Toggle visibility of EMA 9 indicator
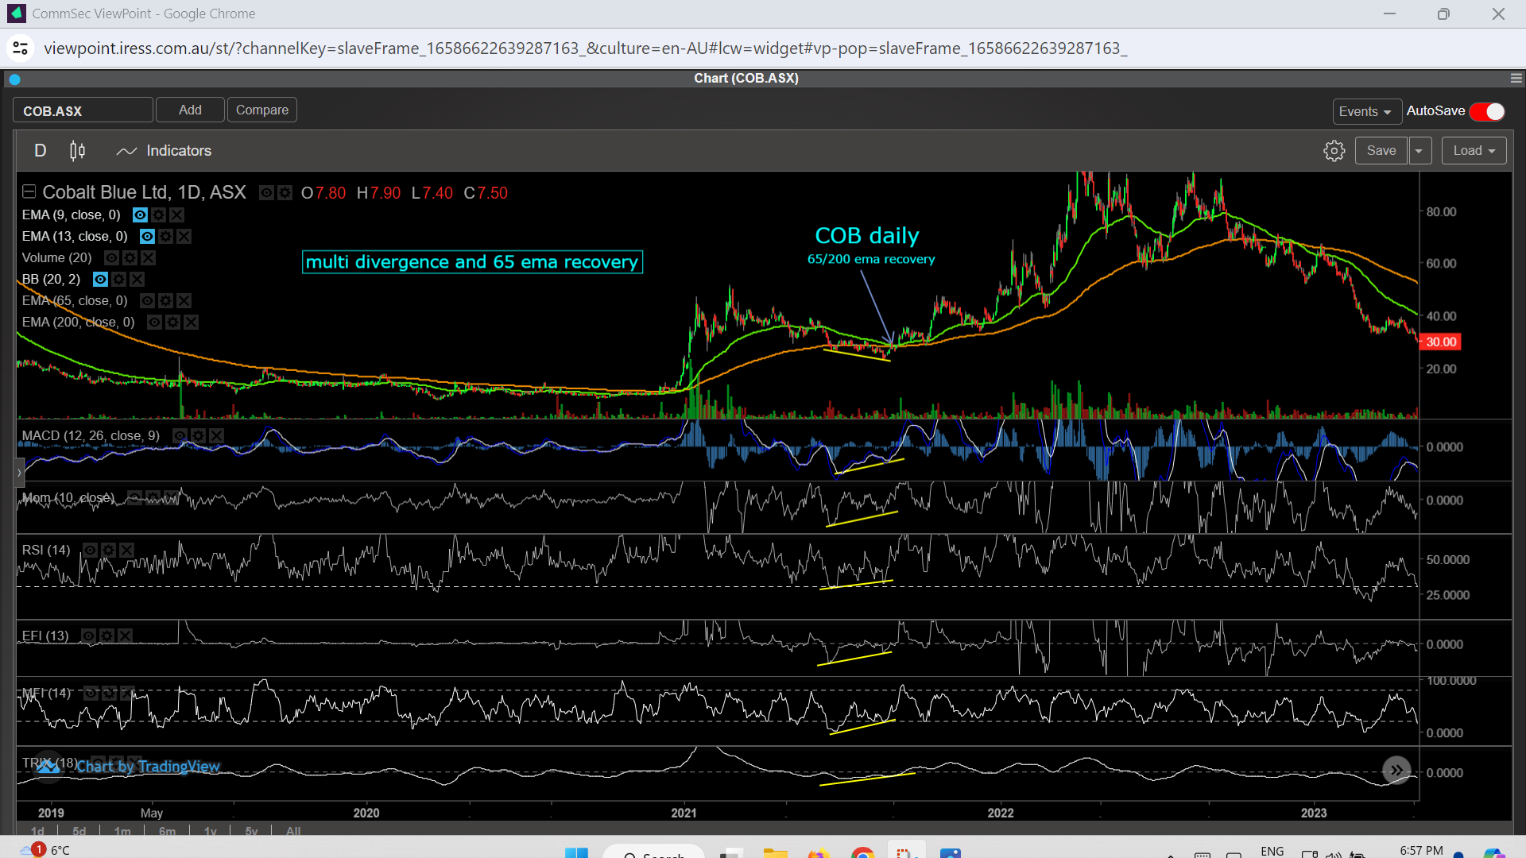The width and height of the screenshot is (1526, 858). click(x=140, y=214)
